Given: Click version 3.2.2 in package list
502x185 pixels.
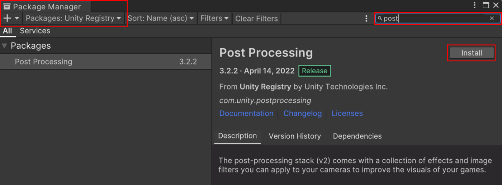Looking at the screenshot, I should tap(188, 62).
